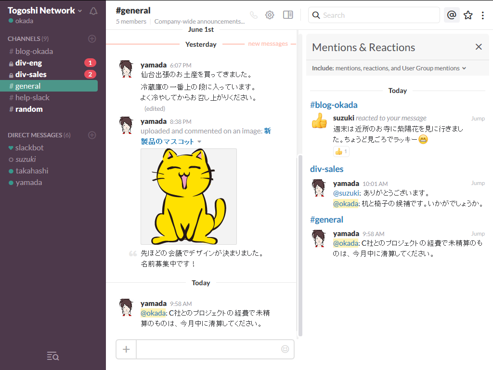Click thumbs up reaction count on okada's message

(x=341, y=152)
